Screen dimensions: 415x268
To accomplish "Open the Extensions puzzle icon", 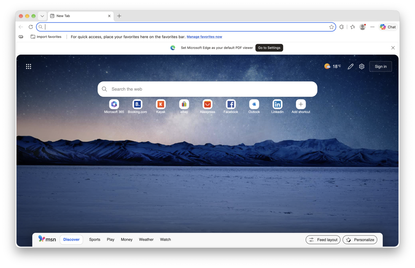I will click(x=342, y=27).
